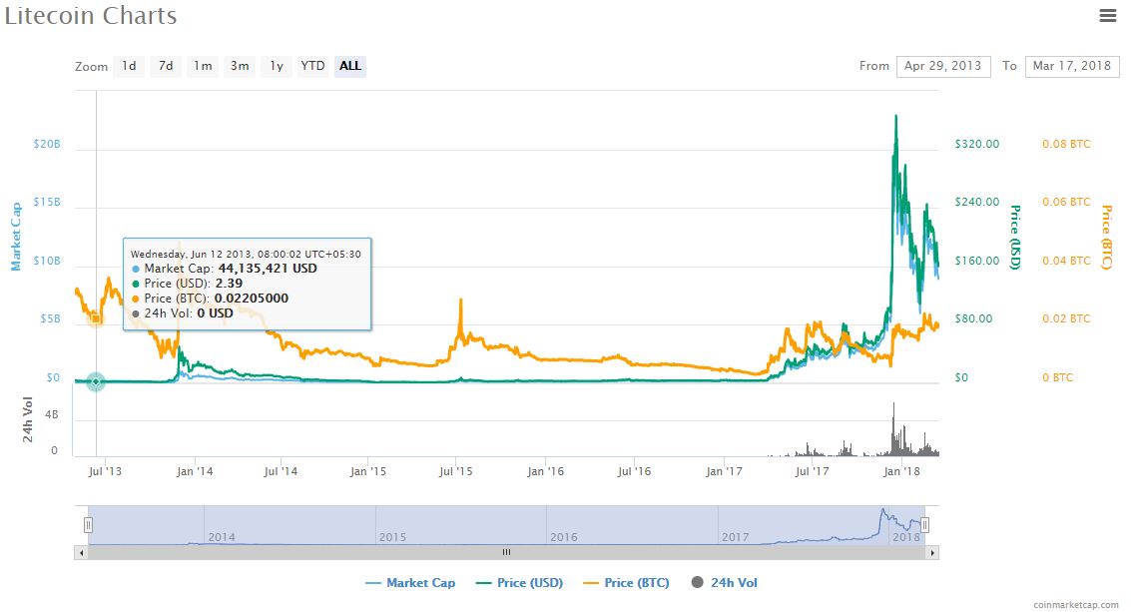Click the green price marker at Jun 2013
Image resolution: width=1131 pixels, height=612 pixels.
point(95,381)
